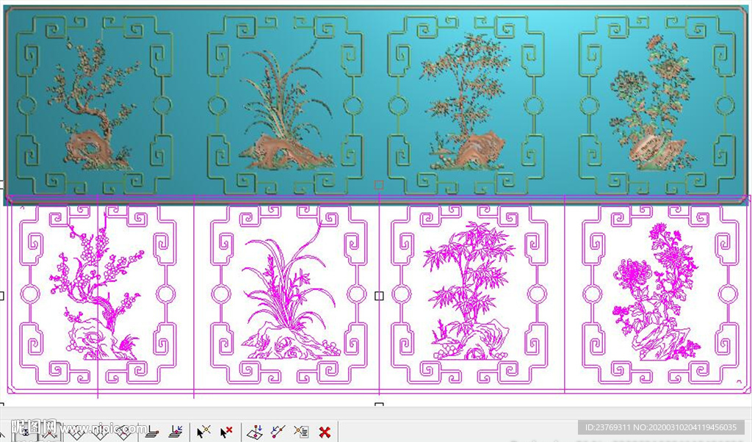Choose the layers icon with blue arrow

(176, 432)
